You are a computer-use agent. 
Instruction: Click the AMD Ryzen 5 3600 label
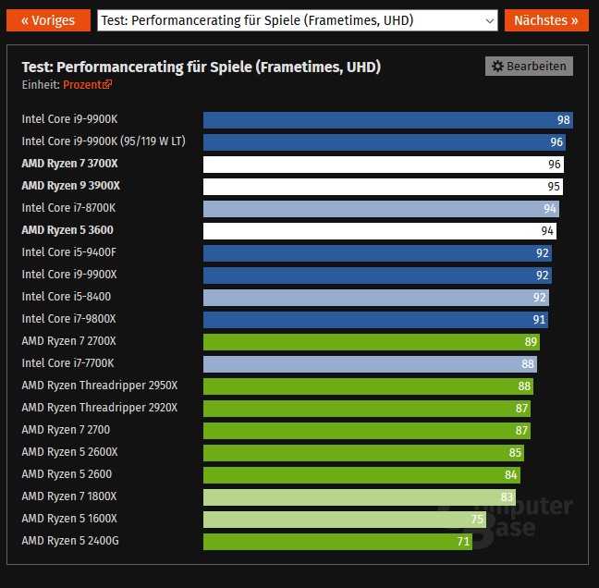point(67,230)
